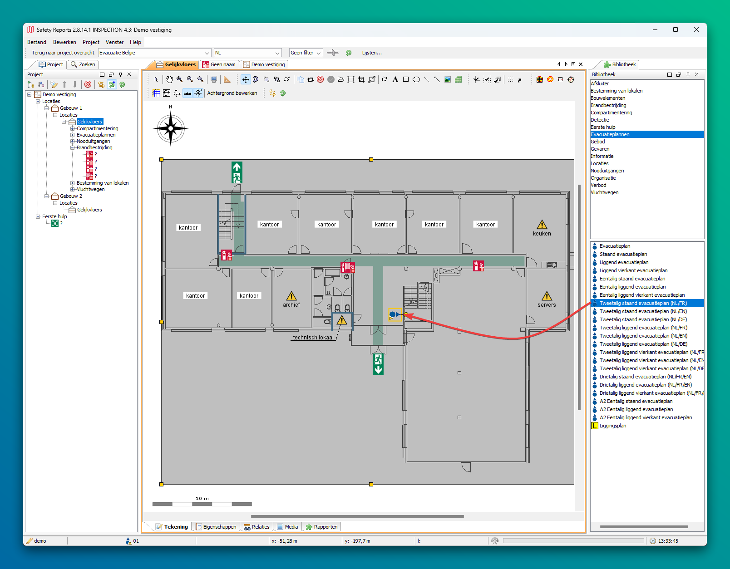Toggle the scale bar display button

click(187, 93)
